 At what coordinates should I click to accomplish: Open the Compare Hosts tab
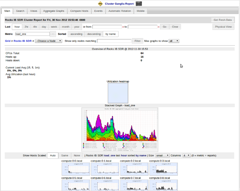[79, 11]
